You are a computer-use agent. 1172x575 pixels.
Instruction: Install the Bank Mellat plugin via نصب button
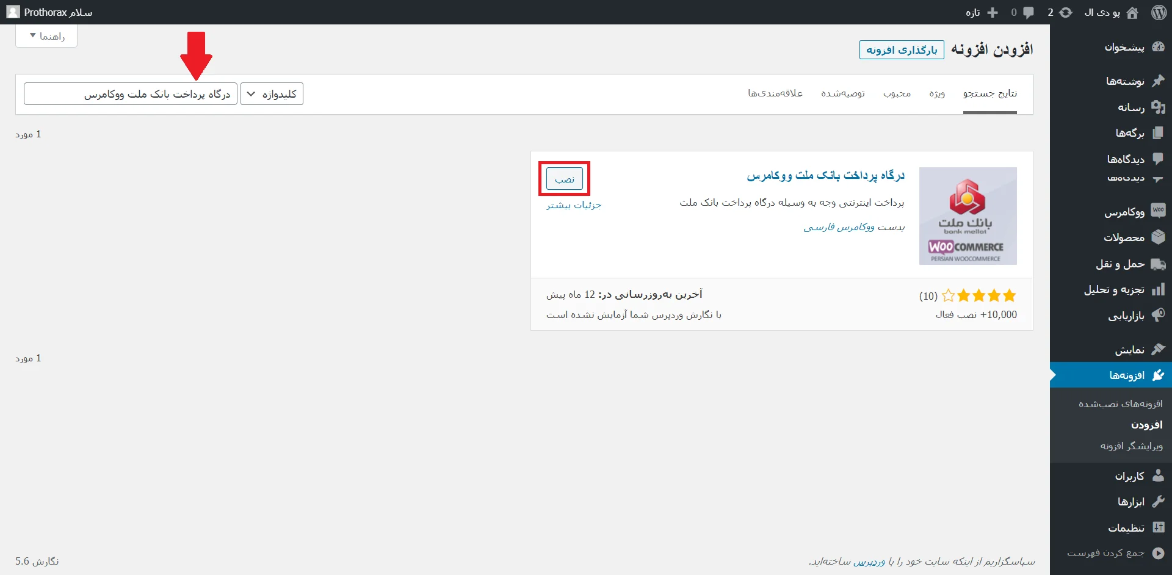coord(563,178)
